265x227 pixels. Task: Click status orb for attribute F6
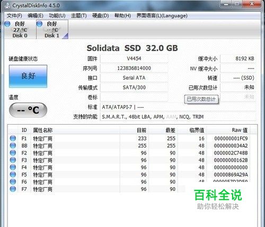(13, 182)
